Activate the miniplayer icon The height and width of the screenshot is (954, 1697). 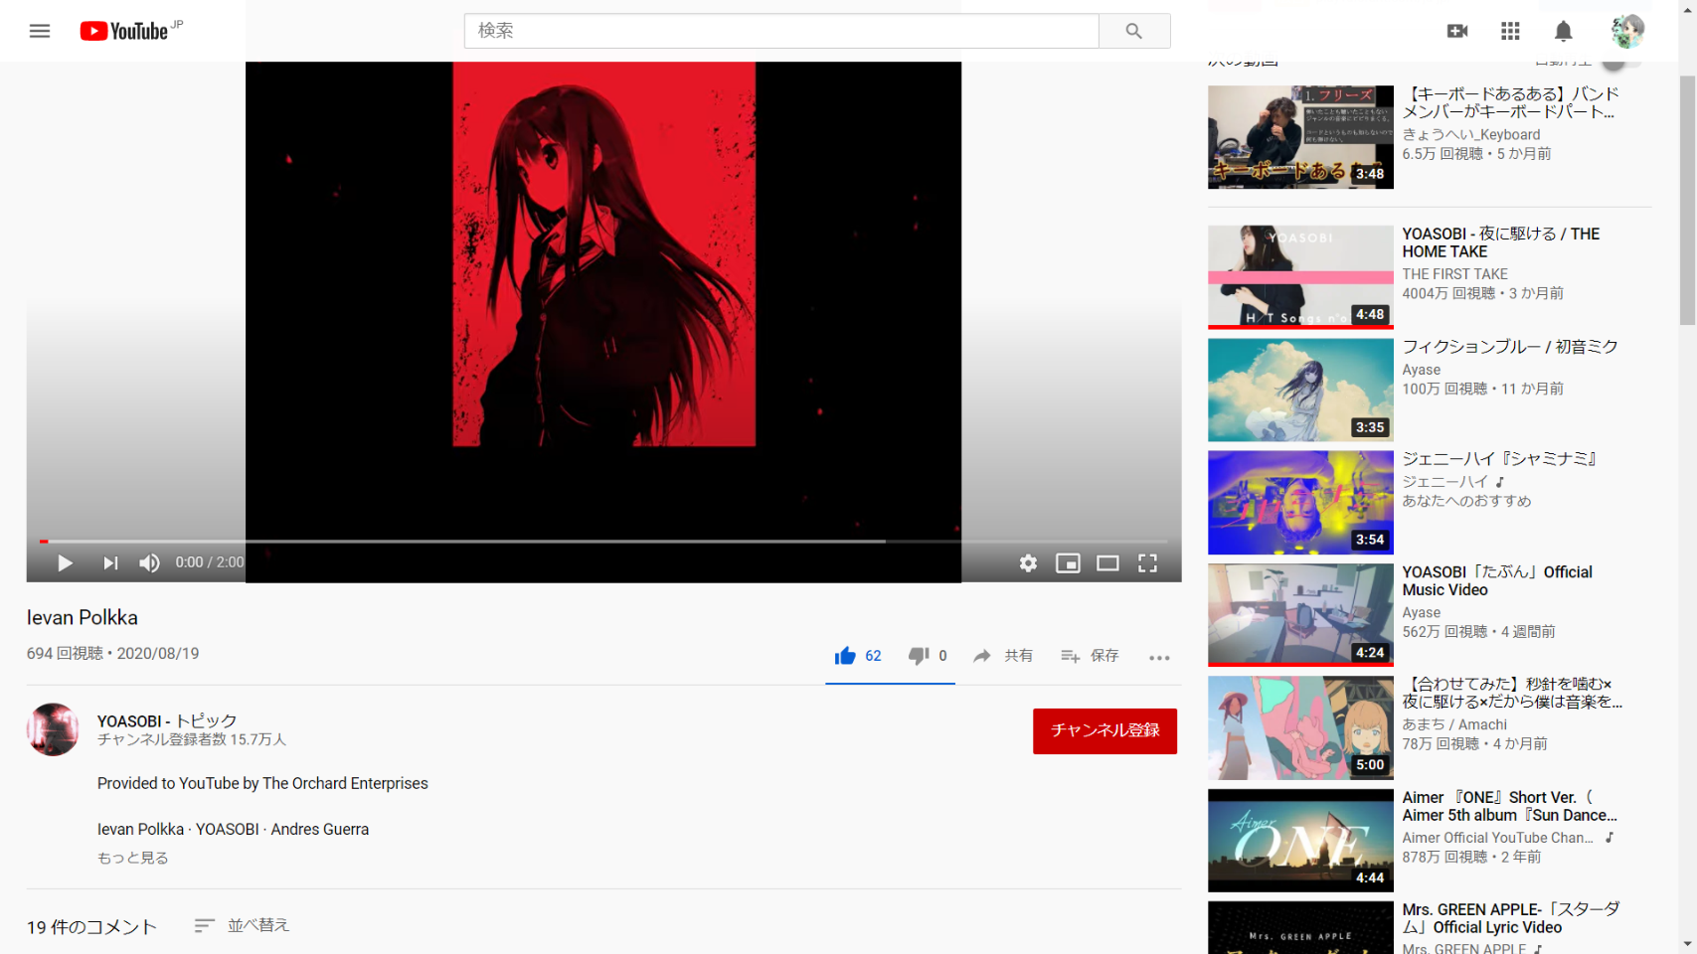1068,563
